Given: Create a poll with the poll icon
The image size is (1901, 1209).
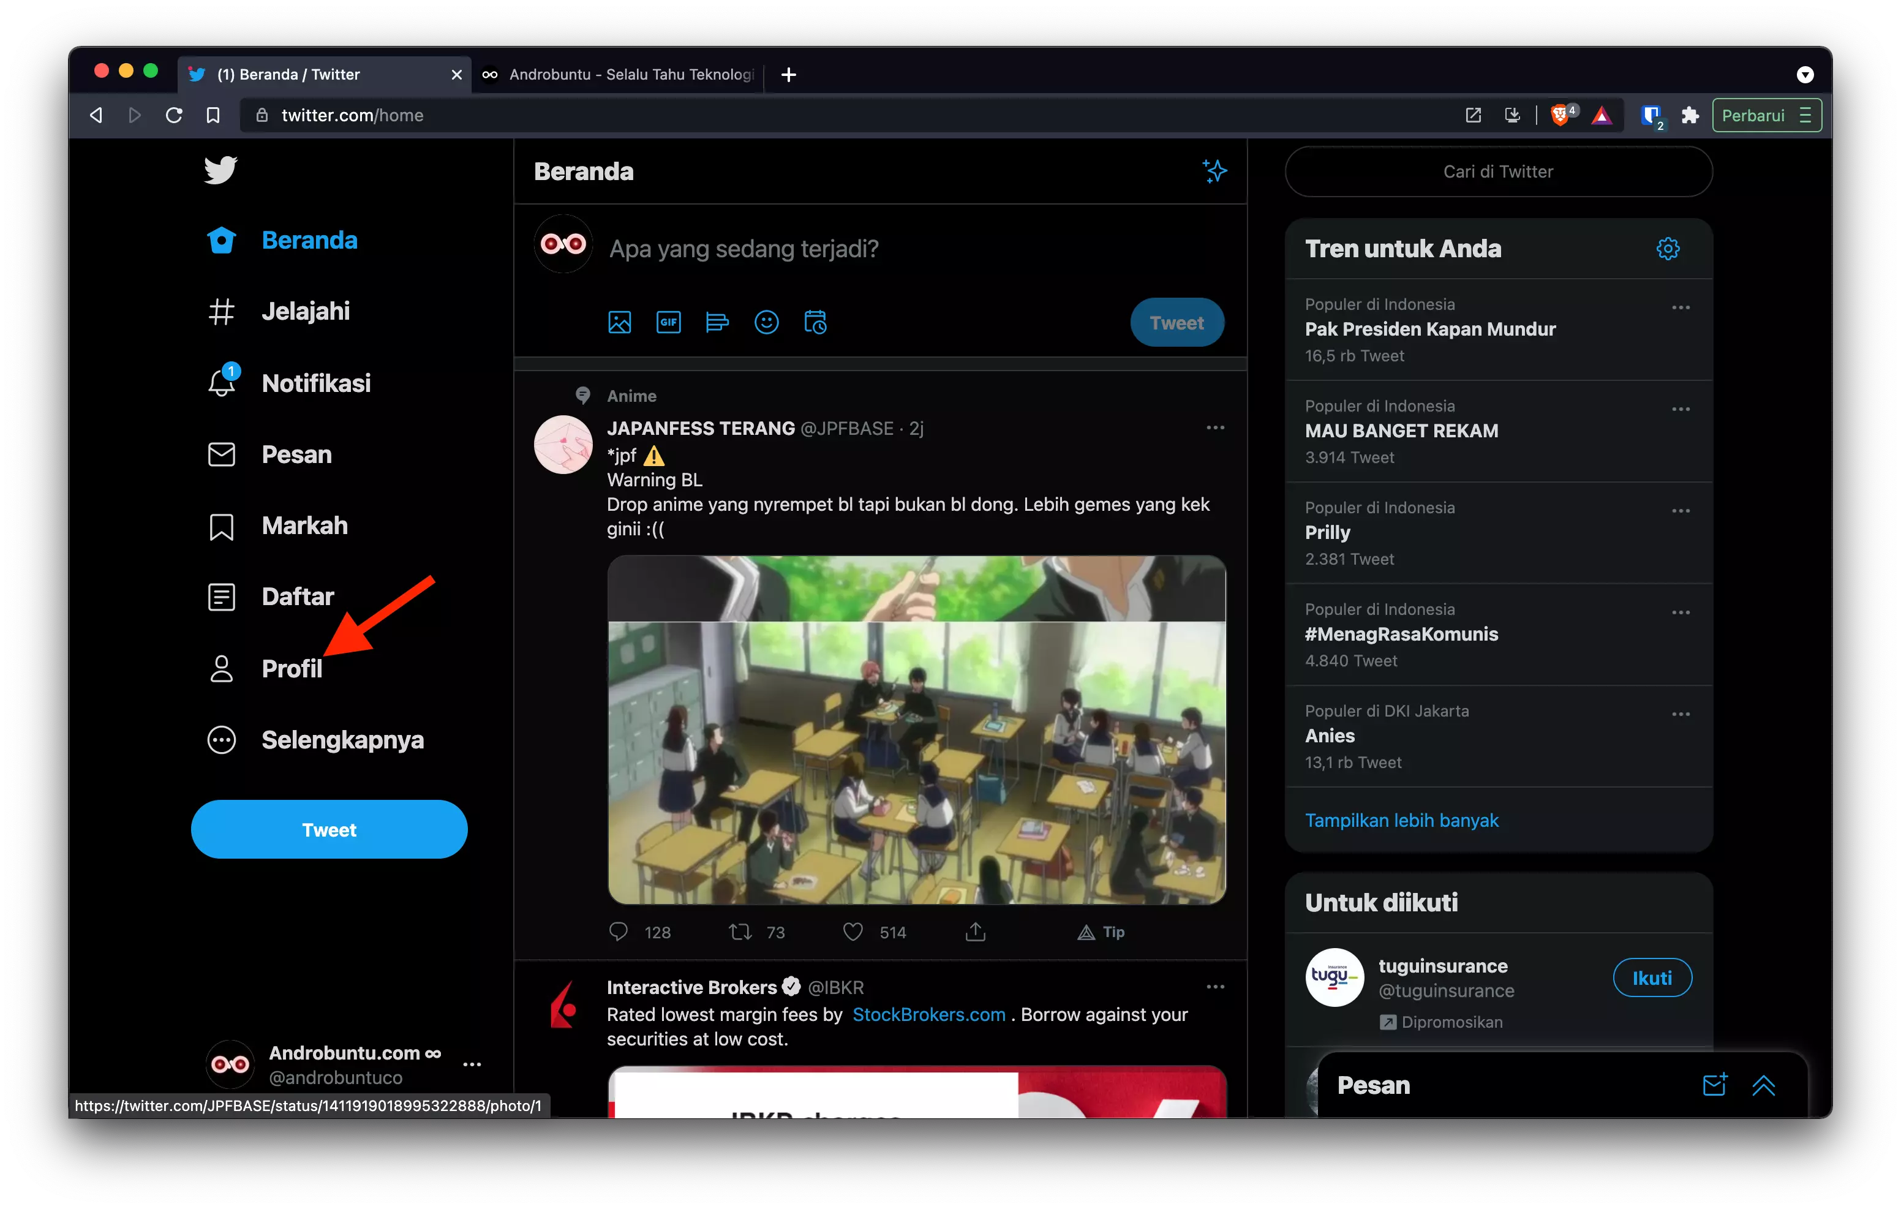Looking at the screenshot, I should click(717, 322).
